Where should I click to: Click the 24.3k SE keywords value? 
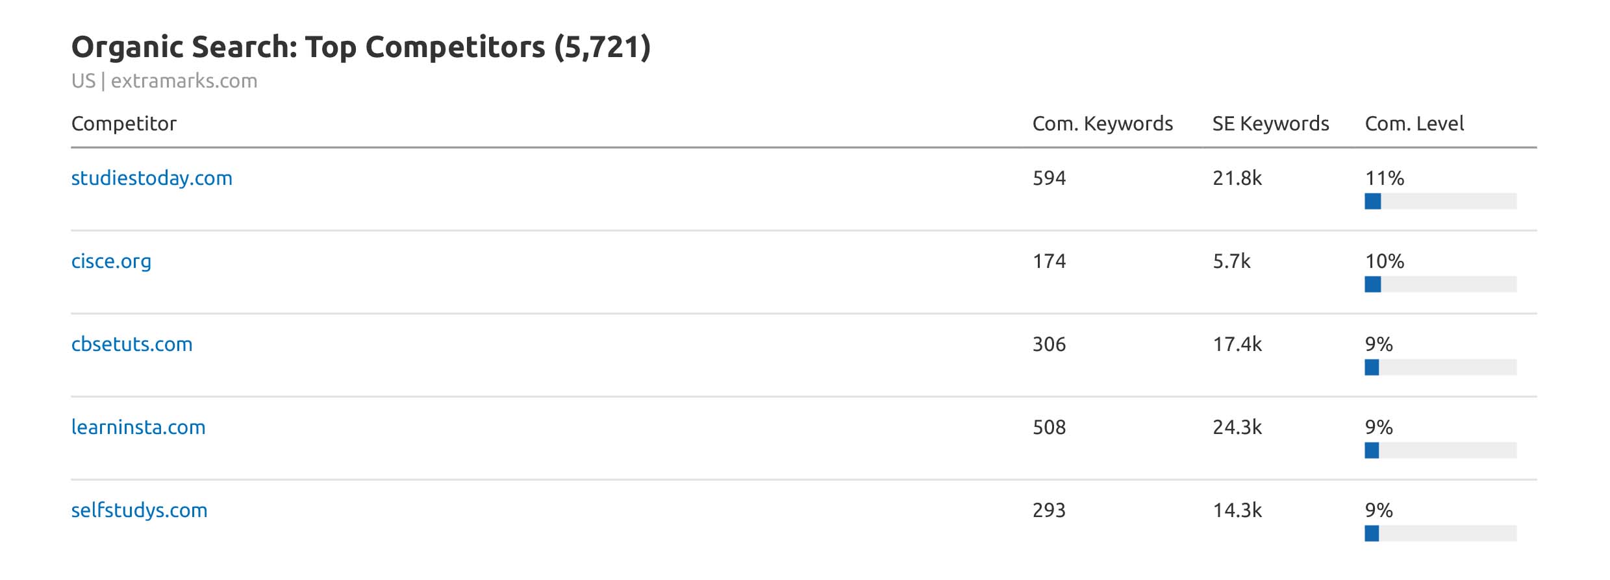click(x=1237, y=428)
